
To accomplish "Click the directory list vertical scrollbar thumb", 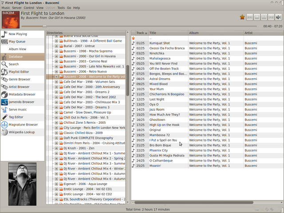I will (x=128, y=80).
